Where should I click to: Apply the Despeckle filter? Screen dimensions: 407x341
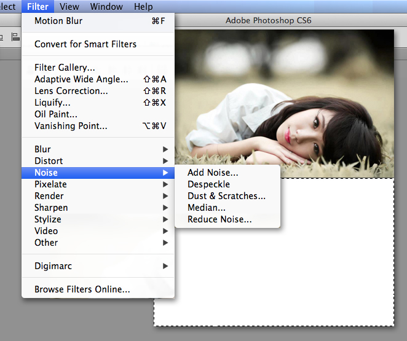pos(208,184)
